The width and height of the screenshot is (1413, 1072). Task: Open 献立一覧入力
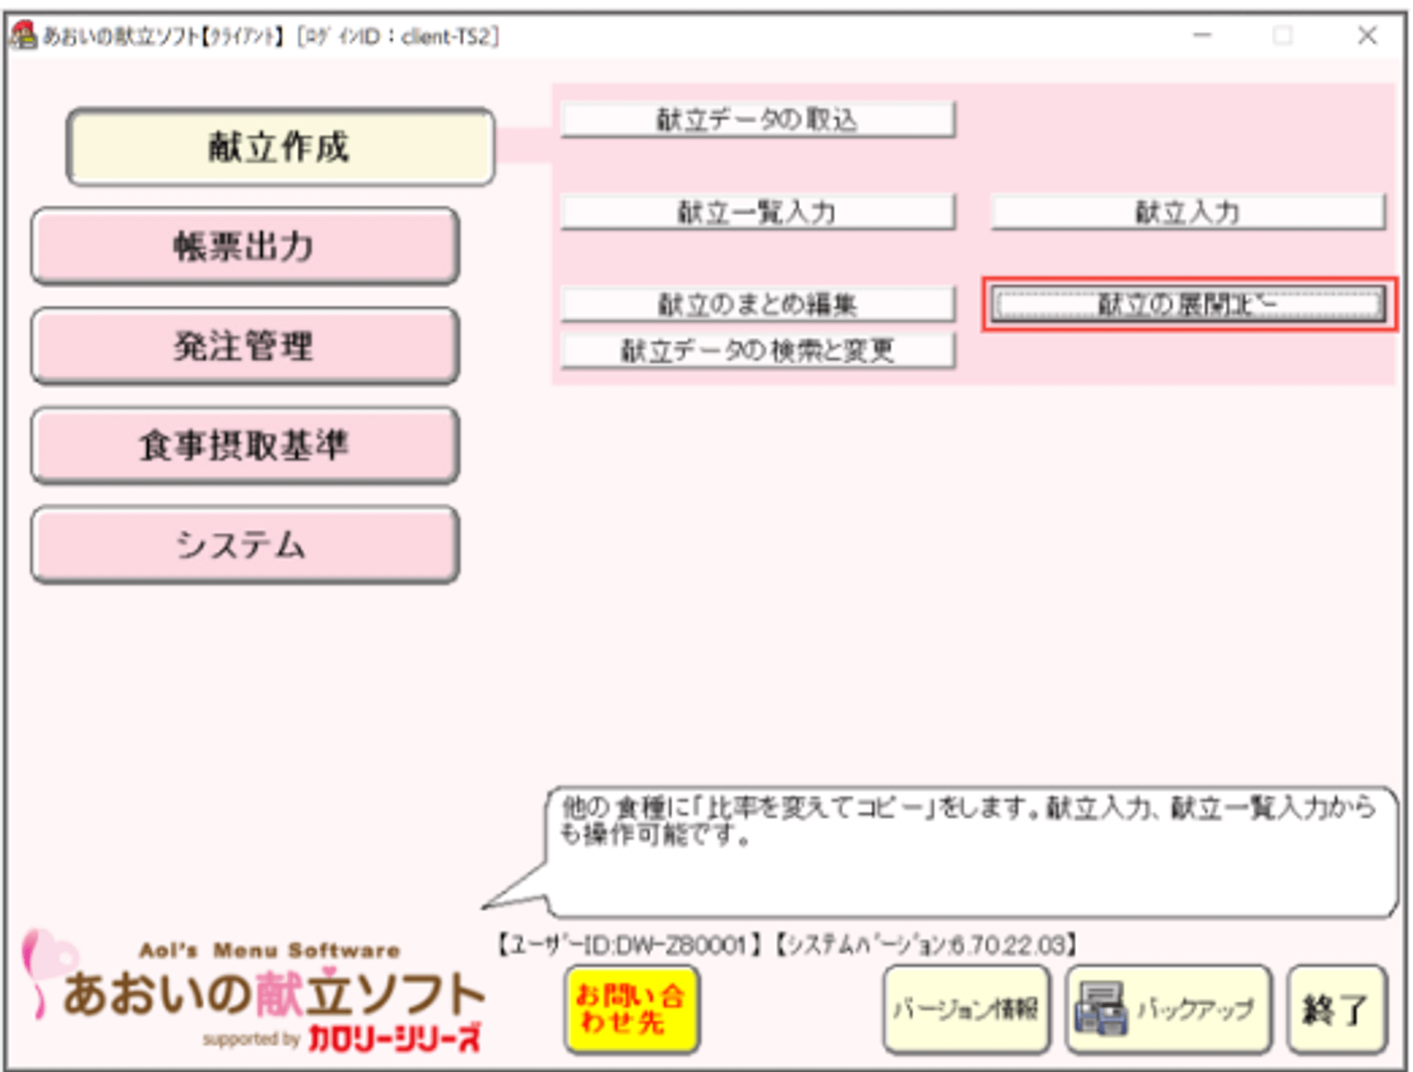click(758, 212)
